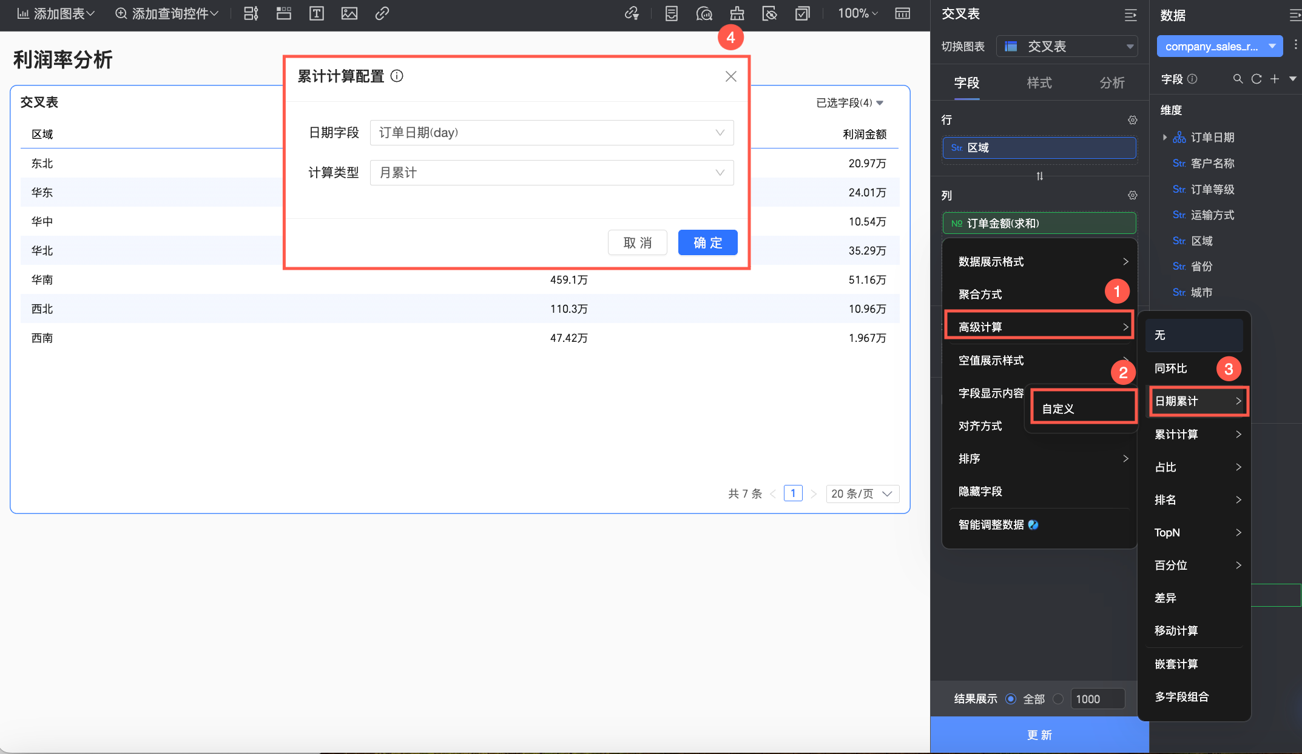The width and height of the screenshot is (1302, 754).
Task: Insert a text box via the T icon
Action: tap(317, 13)
